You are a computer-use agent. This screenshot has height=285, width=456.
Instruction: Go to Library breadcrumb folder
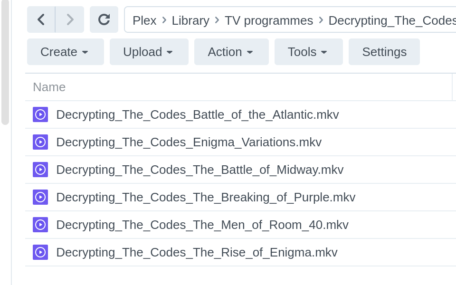pyautogui.click(x=190, y=20)
